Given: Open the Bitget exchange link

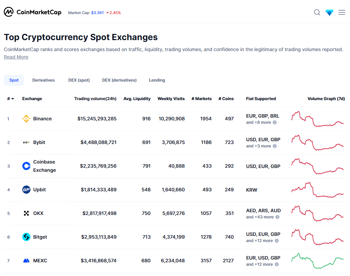Looking at the screenshot, I should (x=40, y=237).
